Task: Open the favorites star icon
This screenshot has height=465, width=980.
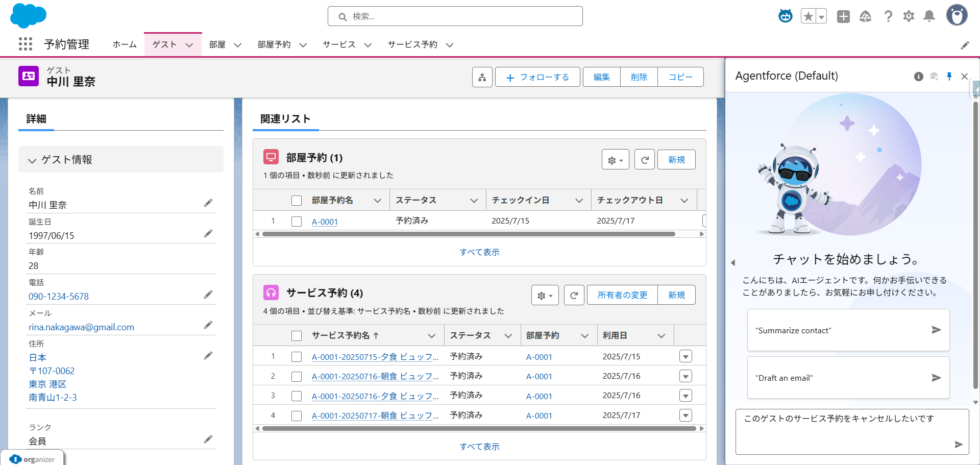Action: 807,16
